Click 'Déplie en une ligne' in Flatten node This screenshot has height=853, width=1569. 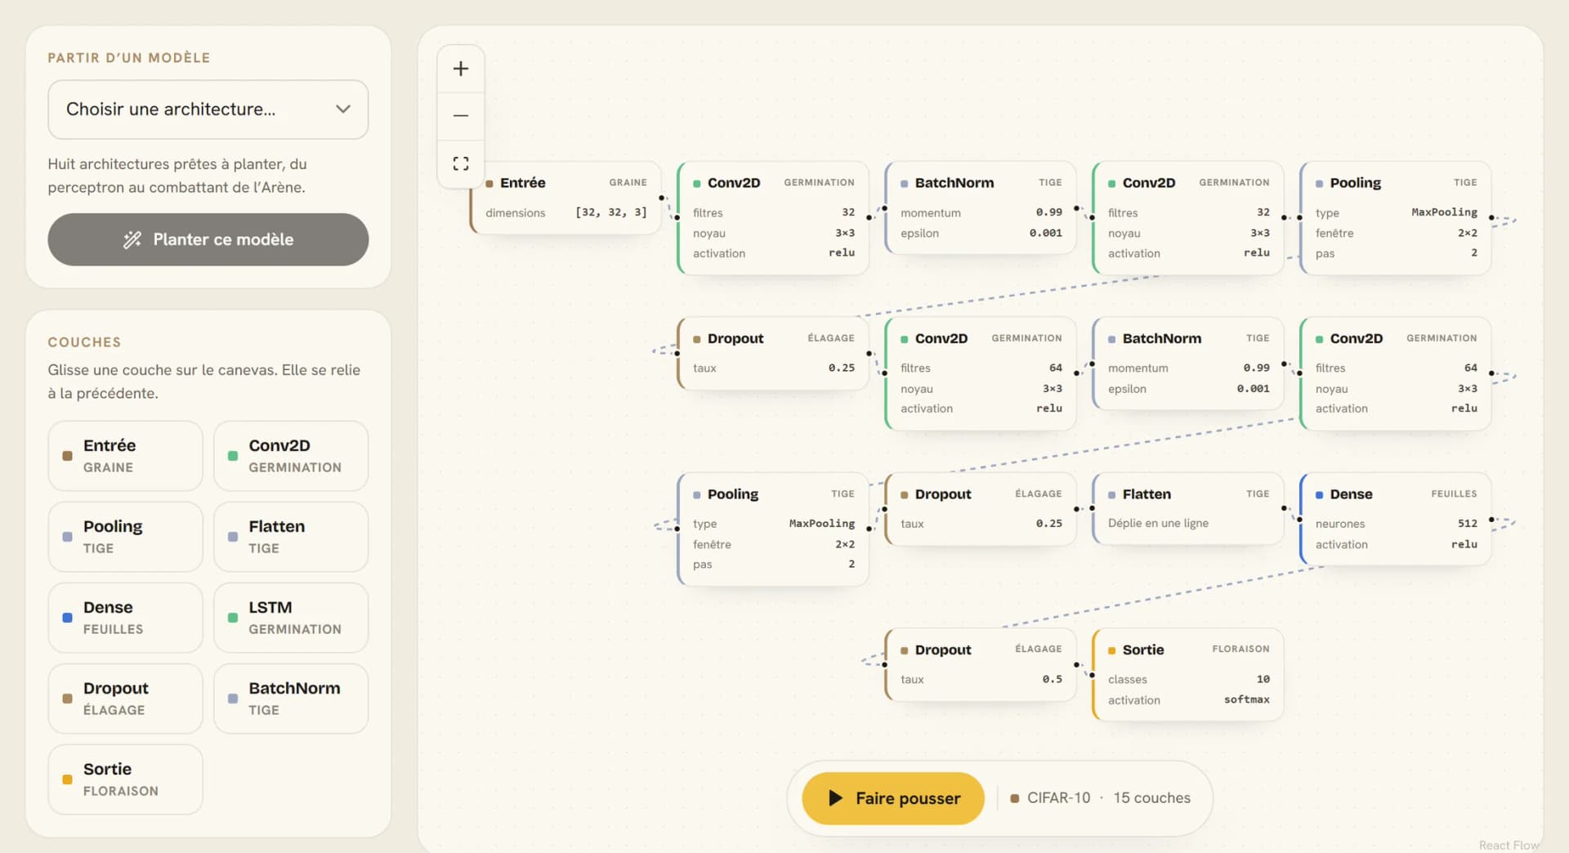(1158, 524)
